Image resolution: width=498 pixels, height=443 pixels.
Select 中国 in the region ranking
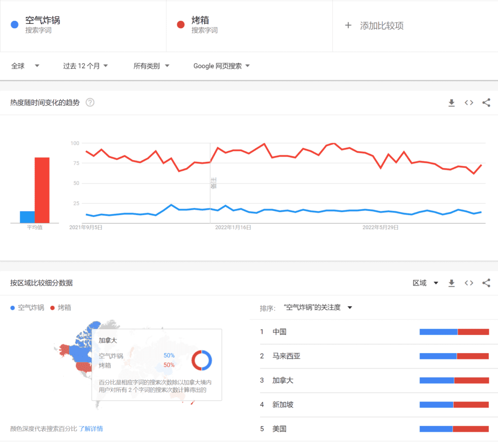pyautogui.click(x=280, y=332)
